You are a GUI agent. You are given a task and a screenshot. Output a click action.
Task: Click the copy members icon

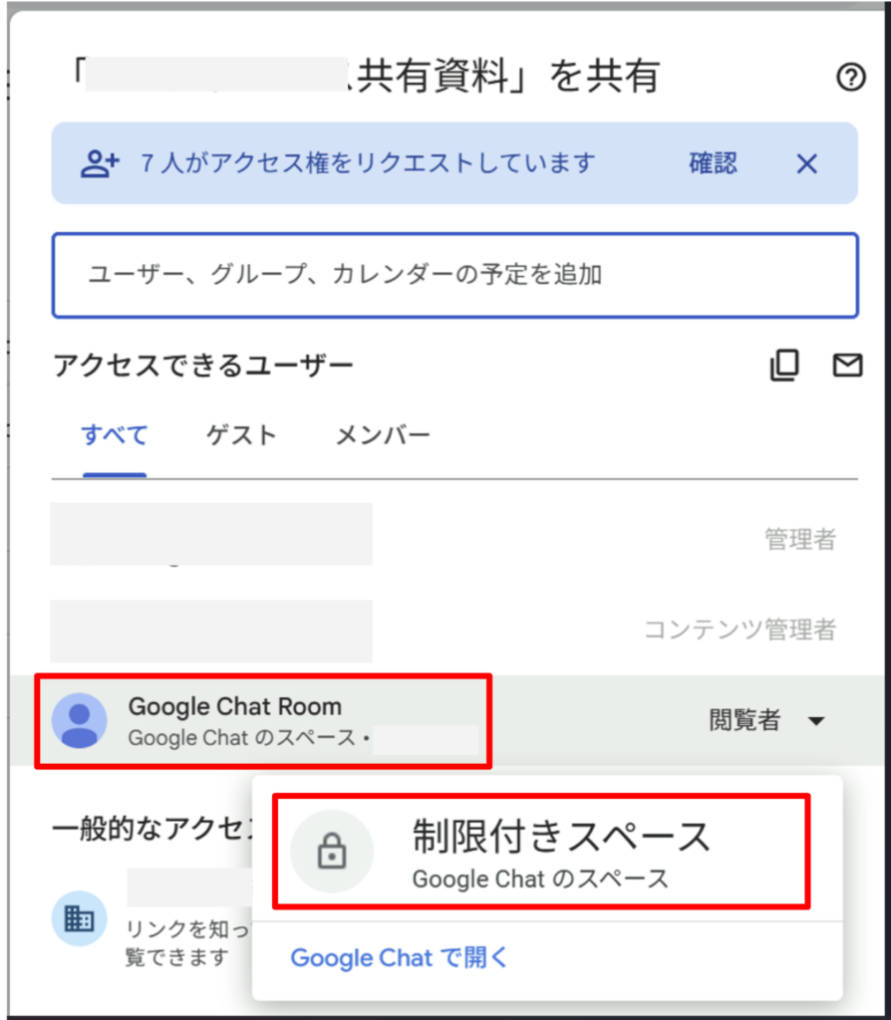tap(784, 365)
